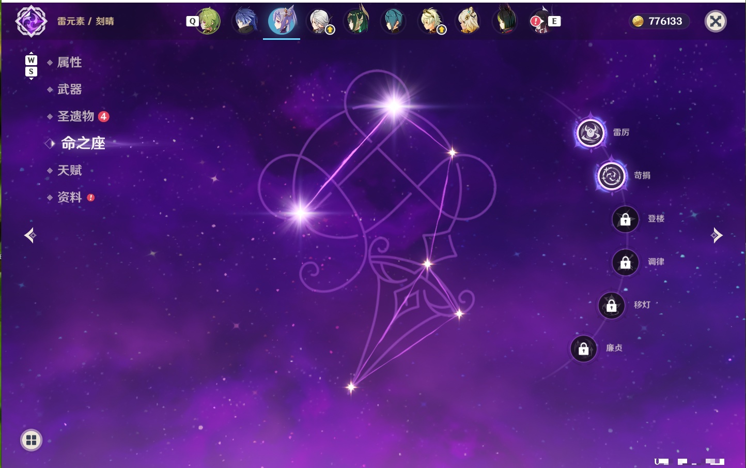The image size is (746, 468).
Task: Close the character screen with X
Action: [x=716, y=21]
